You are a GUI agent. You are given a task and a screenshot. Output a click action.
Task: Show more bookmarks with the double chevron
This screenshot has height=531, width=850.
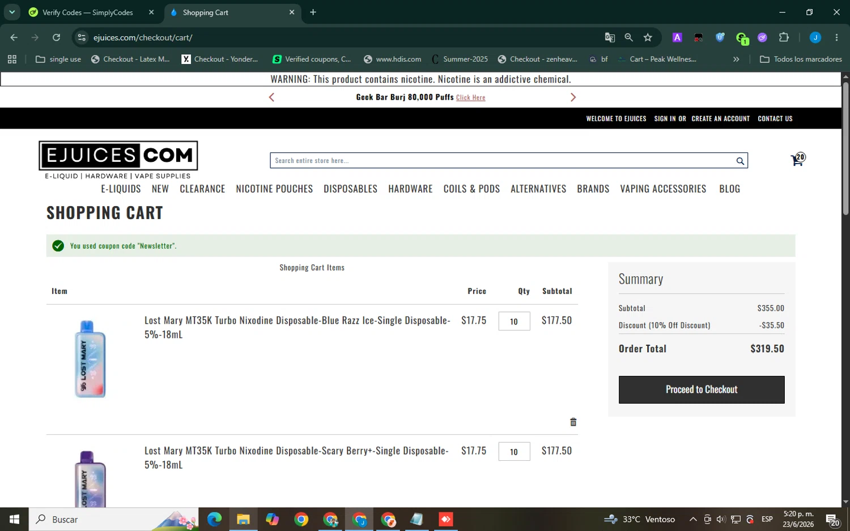pyautogui.click(x=736, y=59)
